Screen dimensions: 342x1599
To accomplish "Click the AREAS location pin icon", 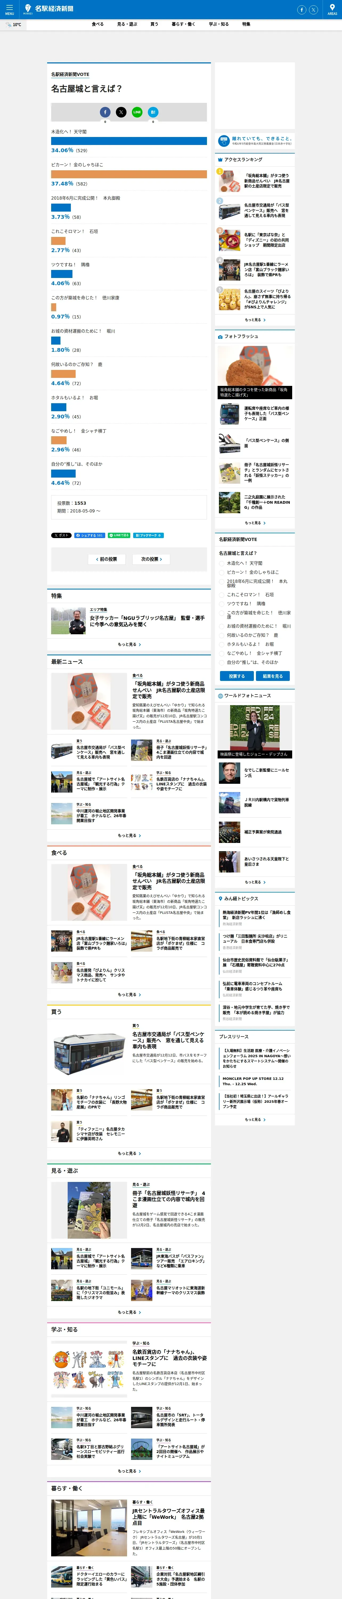I will pos(332,9).
